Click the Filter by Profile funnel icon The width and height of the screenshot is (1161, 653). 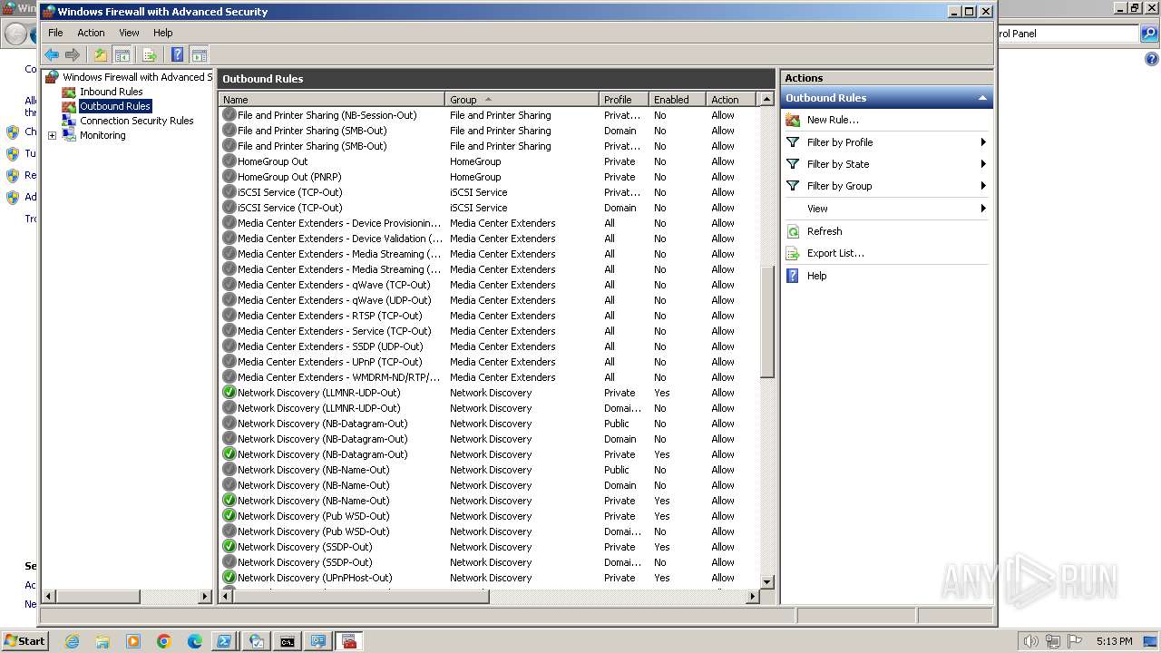tap(793, 142)
